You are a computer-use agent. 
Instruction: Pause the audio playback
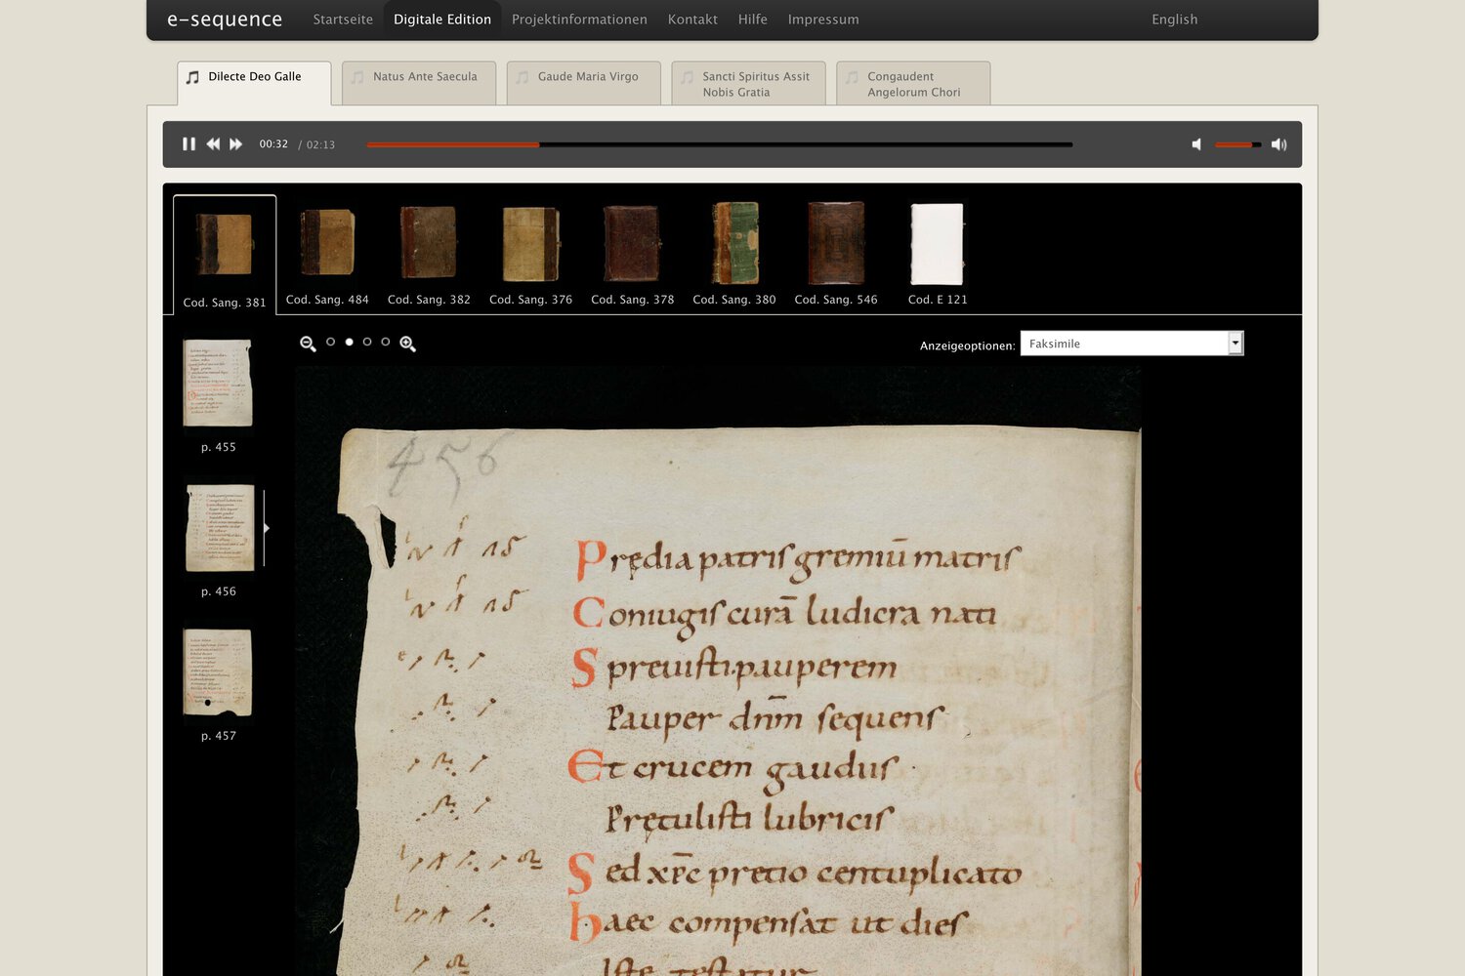click(x=188, y=144)
